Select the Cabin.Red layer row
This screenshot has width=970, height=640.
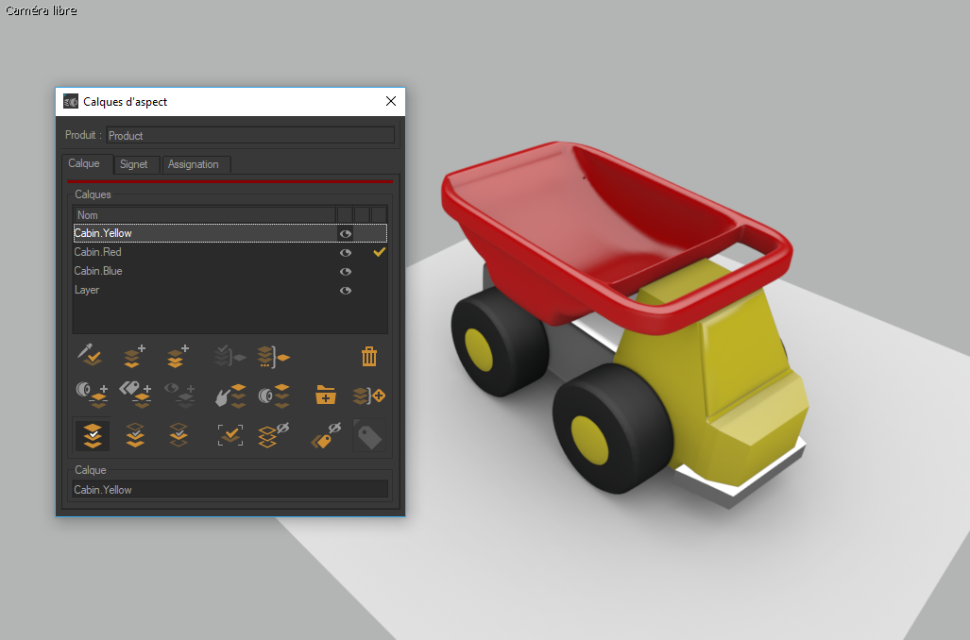(x=189, y=252)
